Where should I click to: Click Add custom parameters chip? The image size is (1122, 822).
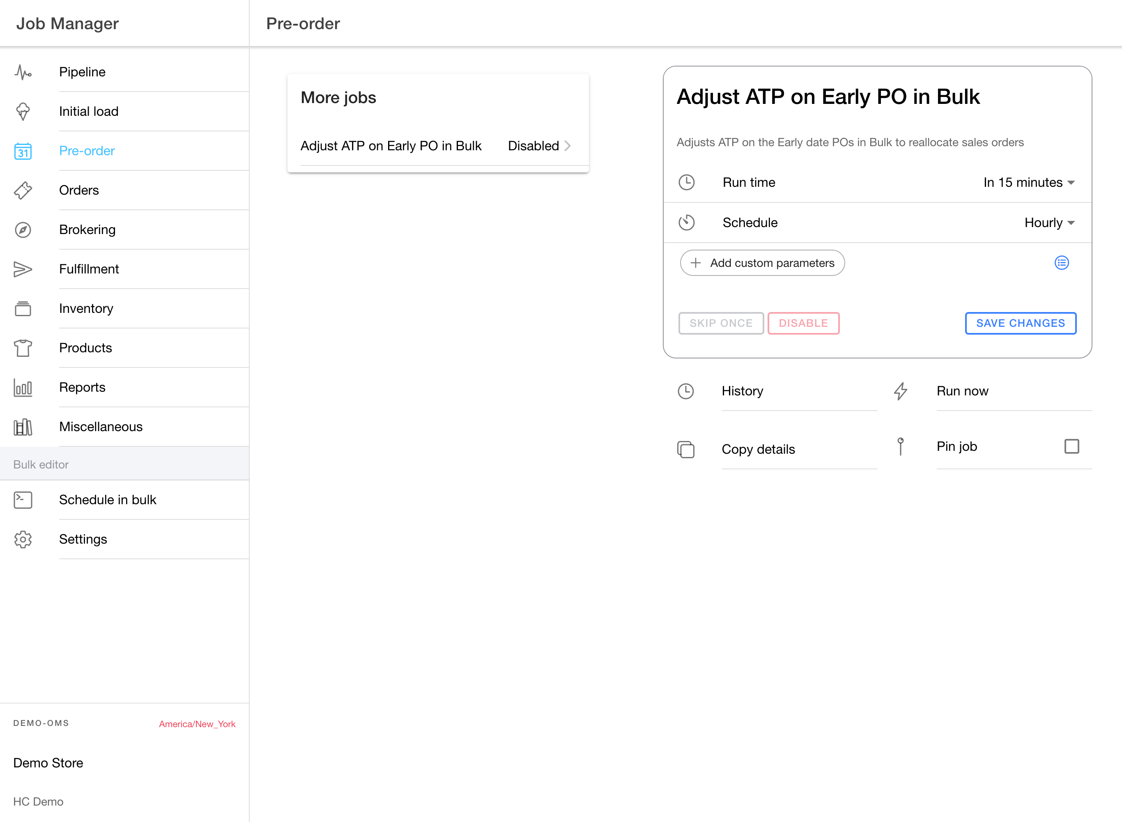coord(762,263)
